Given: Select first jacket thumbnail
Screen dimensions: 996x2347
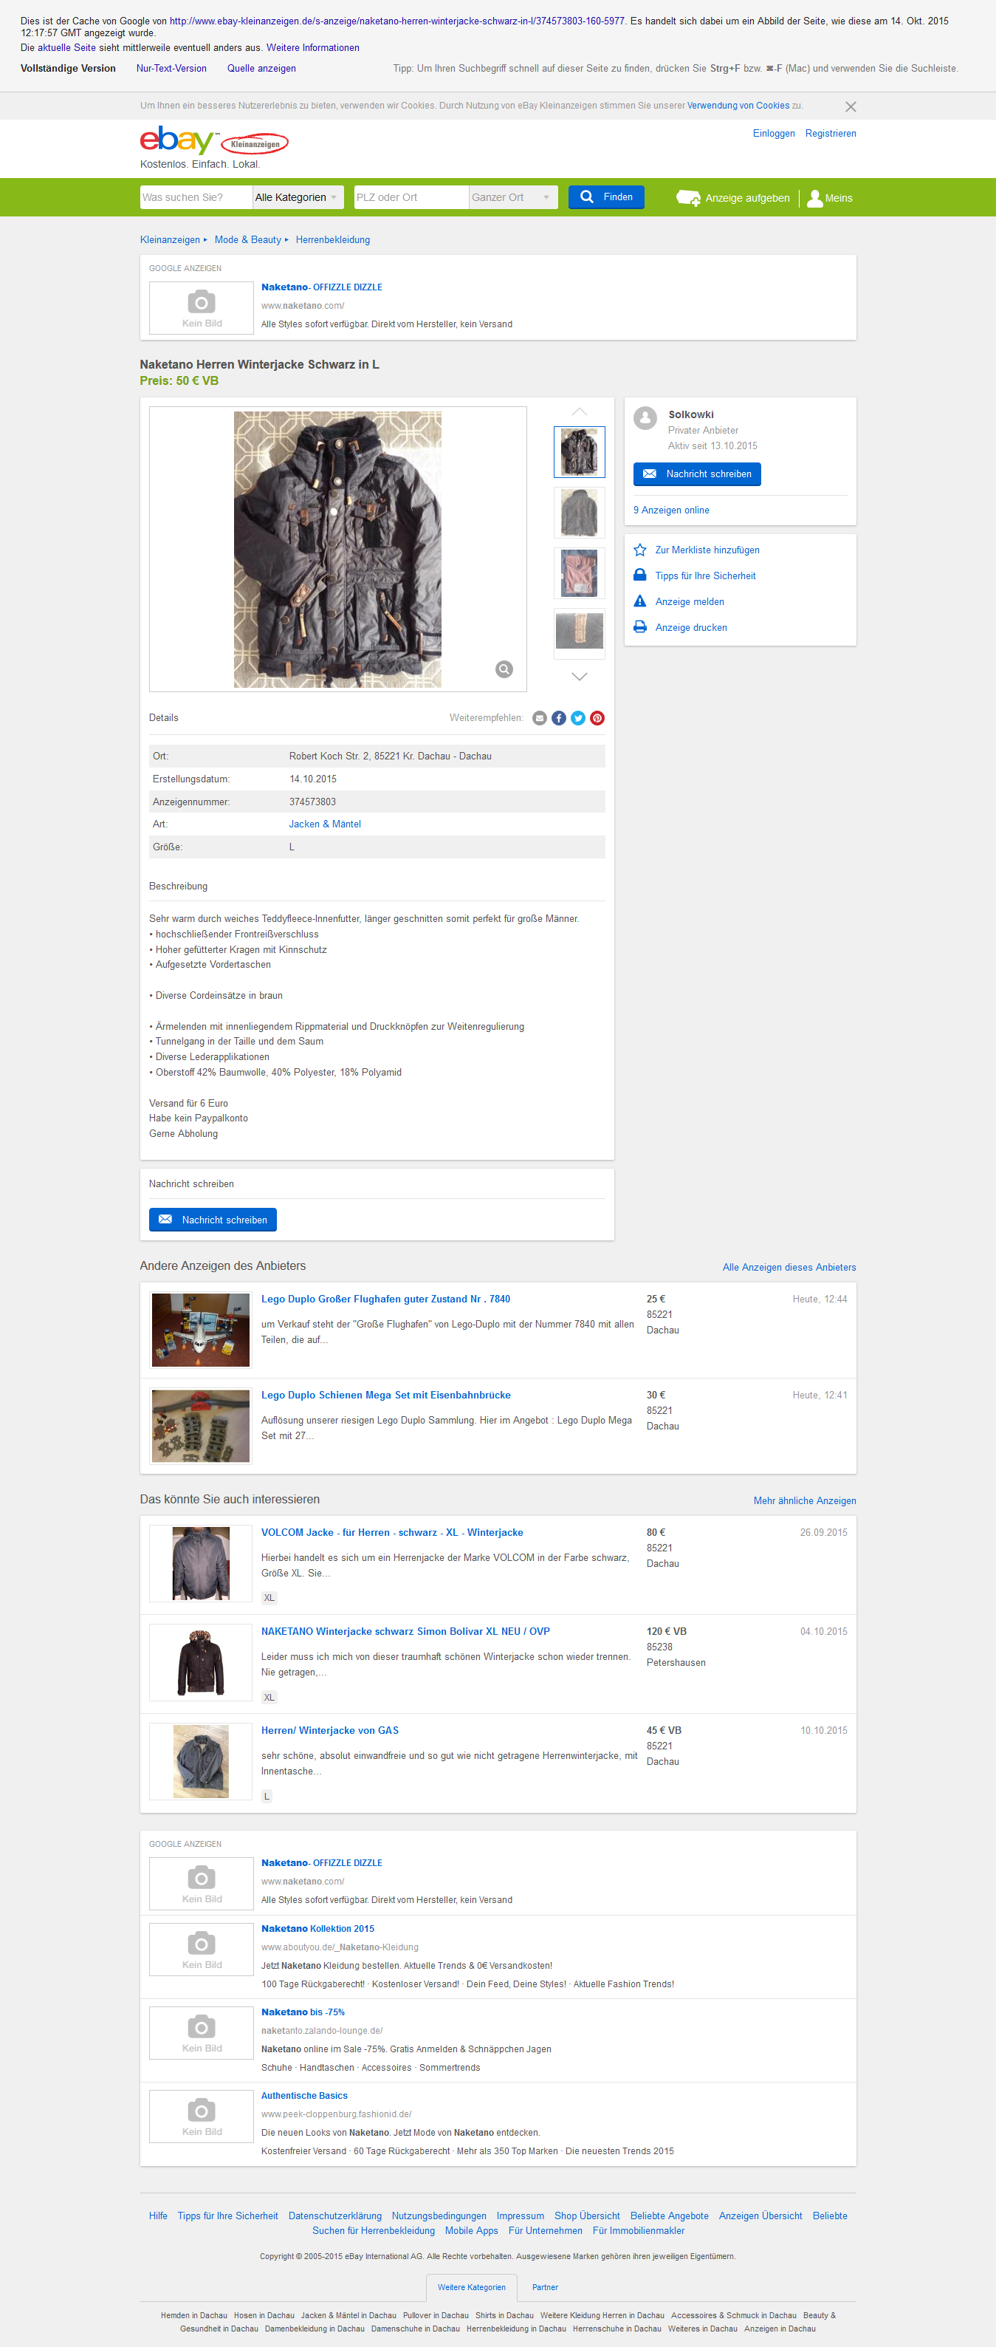Looking at the screenshot, I should [579, 452].
